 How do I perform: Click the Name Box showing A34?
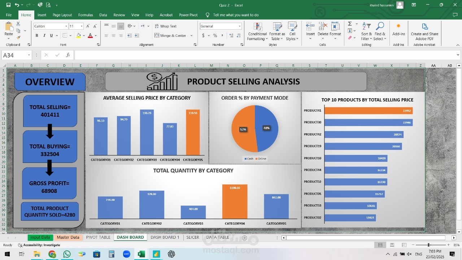click(17, 55)
